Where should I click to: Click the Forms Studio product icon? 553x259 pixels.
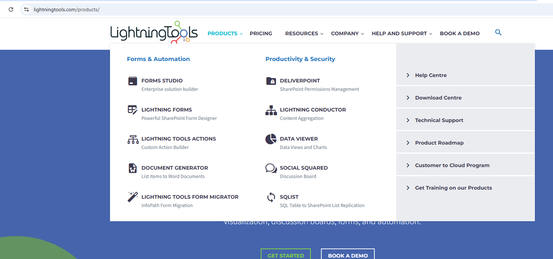(133, 81)
